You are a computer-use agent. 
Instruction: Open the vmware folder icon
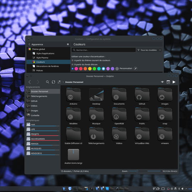165,134
